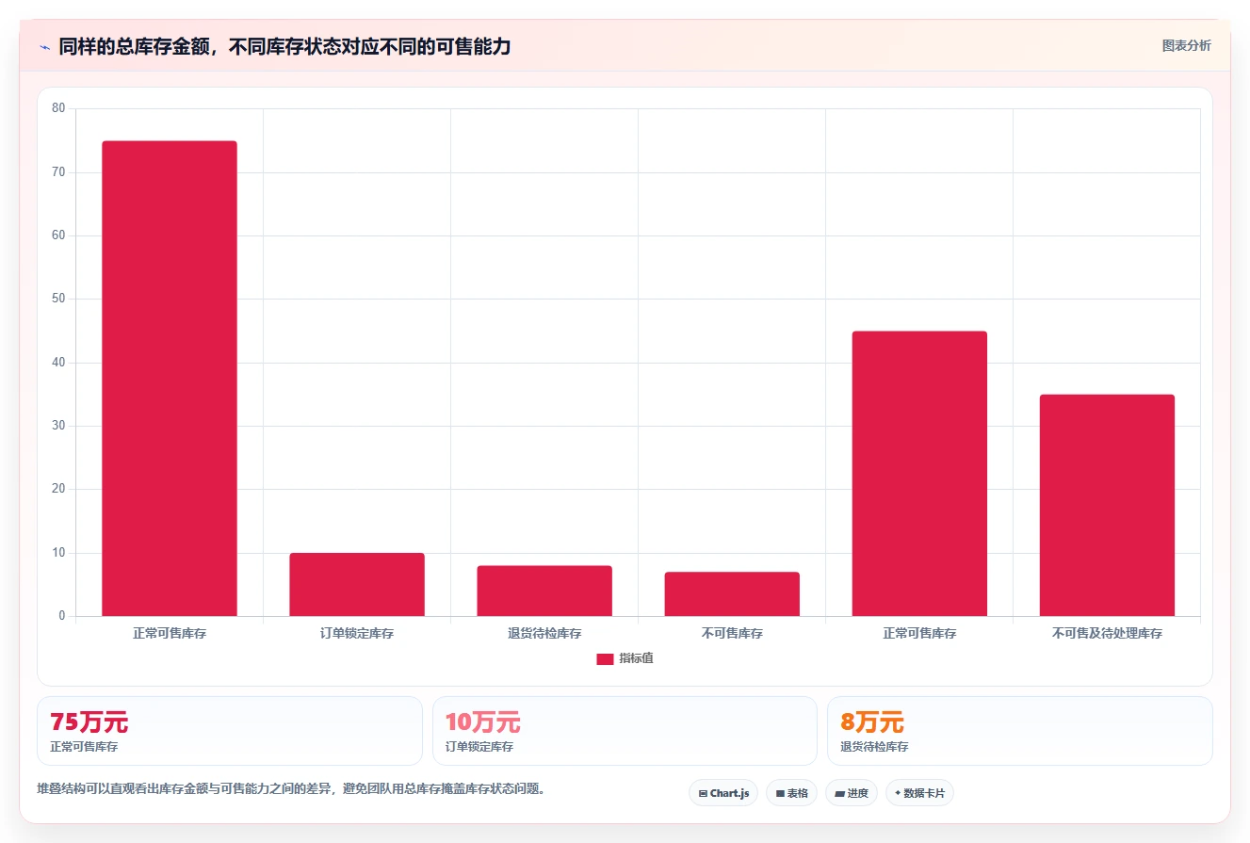Click the 订单锁定库存 caption under 10万元

click(479, 747)
